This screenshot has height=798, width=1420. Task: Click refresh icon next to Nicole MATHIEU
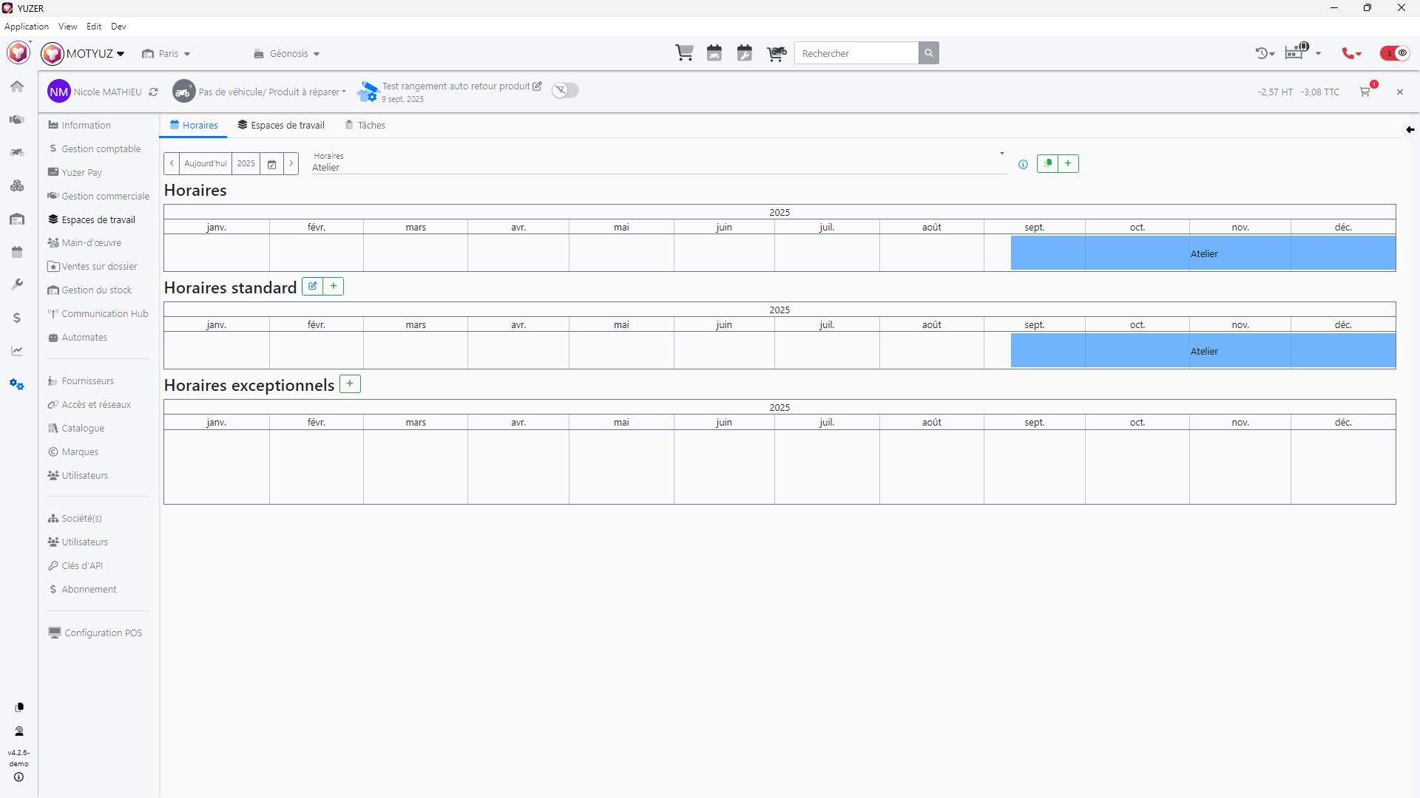153,92
